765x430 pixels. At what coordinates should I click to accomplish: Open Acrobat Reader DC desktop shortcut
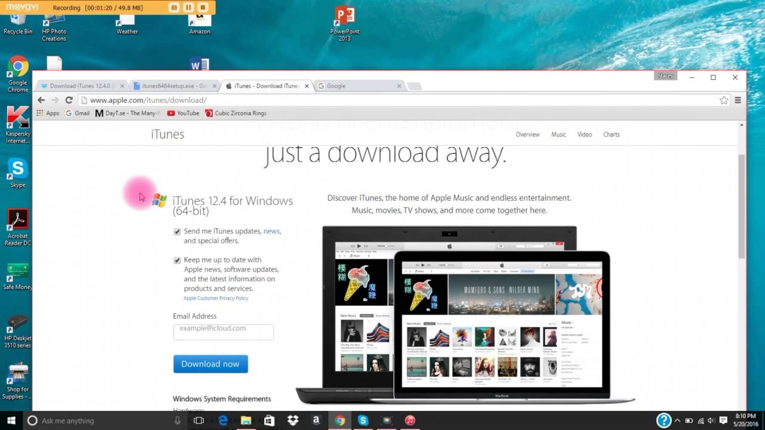tap(18, 227)
